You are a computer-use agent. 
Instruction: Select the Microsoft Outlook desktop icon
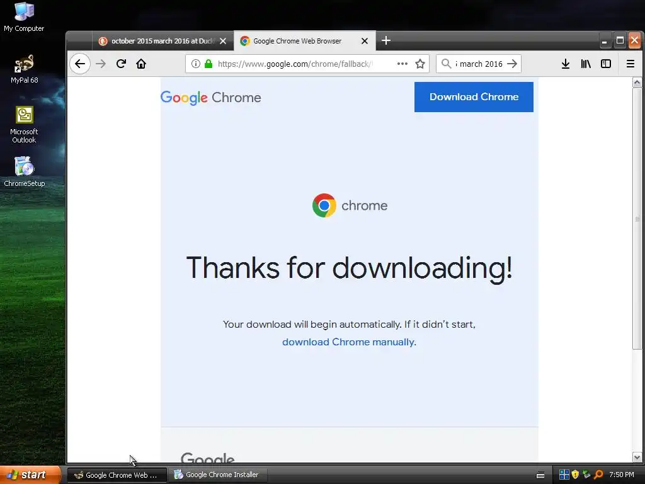coord(24,125)
